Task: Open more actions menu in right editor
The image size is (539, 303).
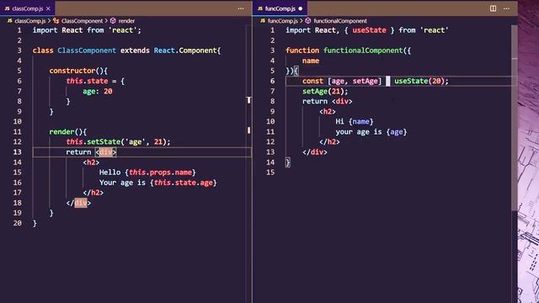Action: (506, 8)
